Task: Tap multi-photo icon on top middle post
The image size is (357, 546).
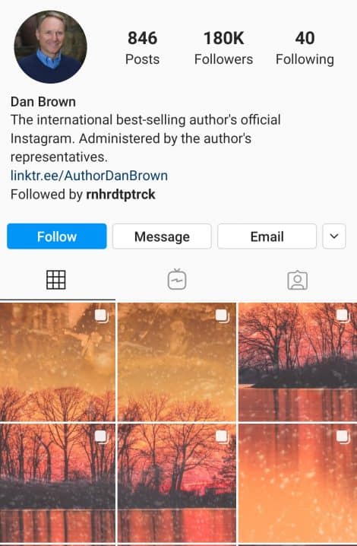Action: pos(222,316)
